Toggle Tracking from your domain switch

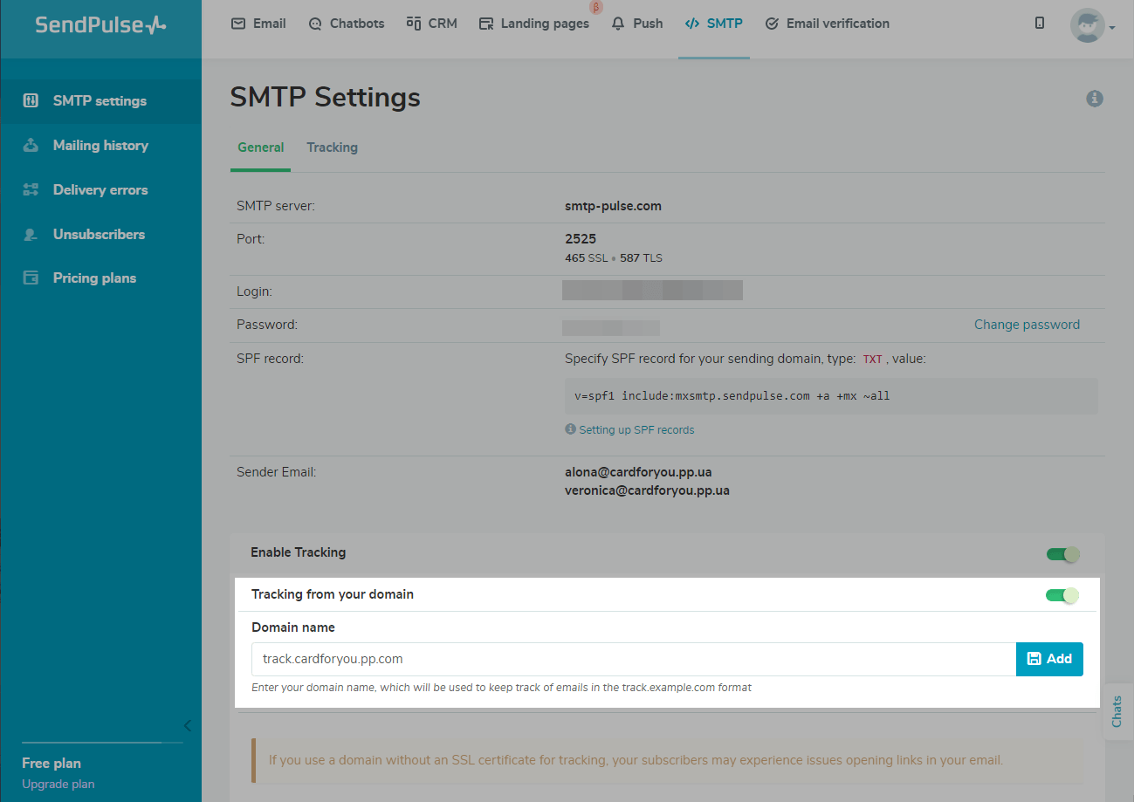(1062, 595)
